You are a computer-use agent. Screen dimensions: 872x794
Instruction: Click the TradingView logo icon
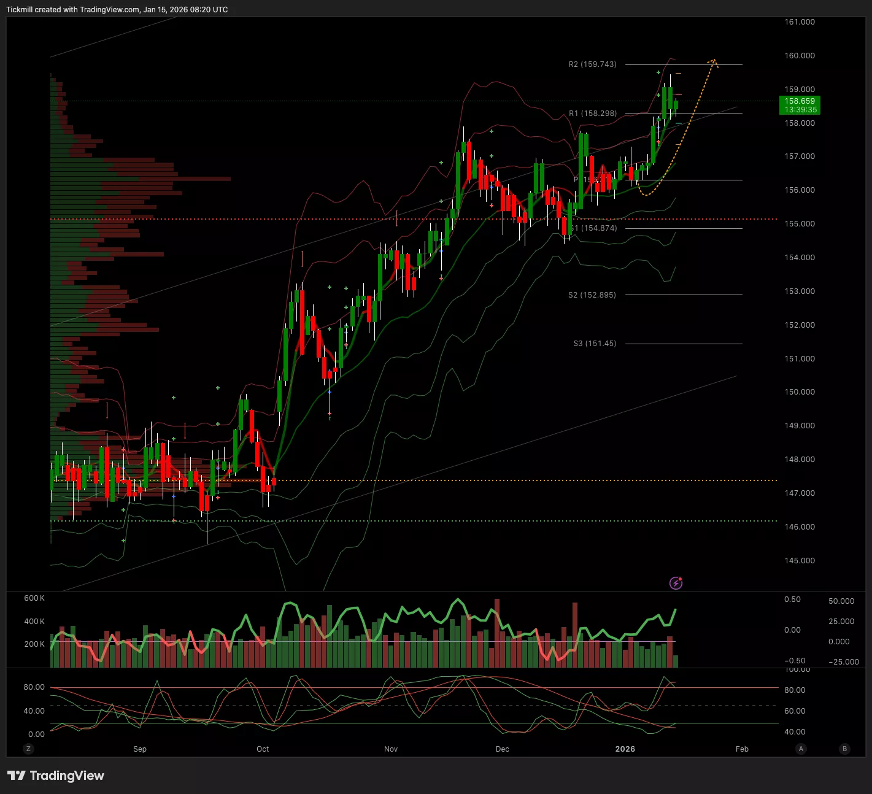pos(16,776)
